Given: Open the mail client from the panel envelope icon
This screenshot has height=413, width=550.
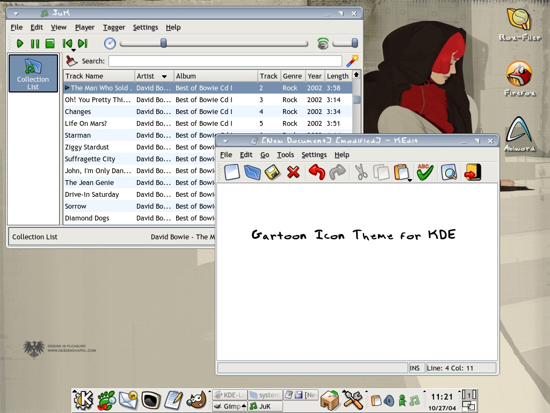Looking at the screenshot, I should (x=128, y=400).
